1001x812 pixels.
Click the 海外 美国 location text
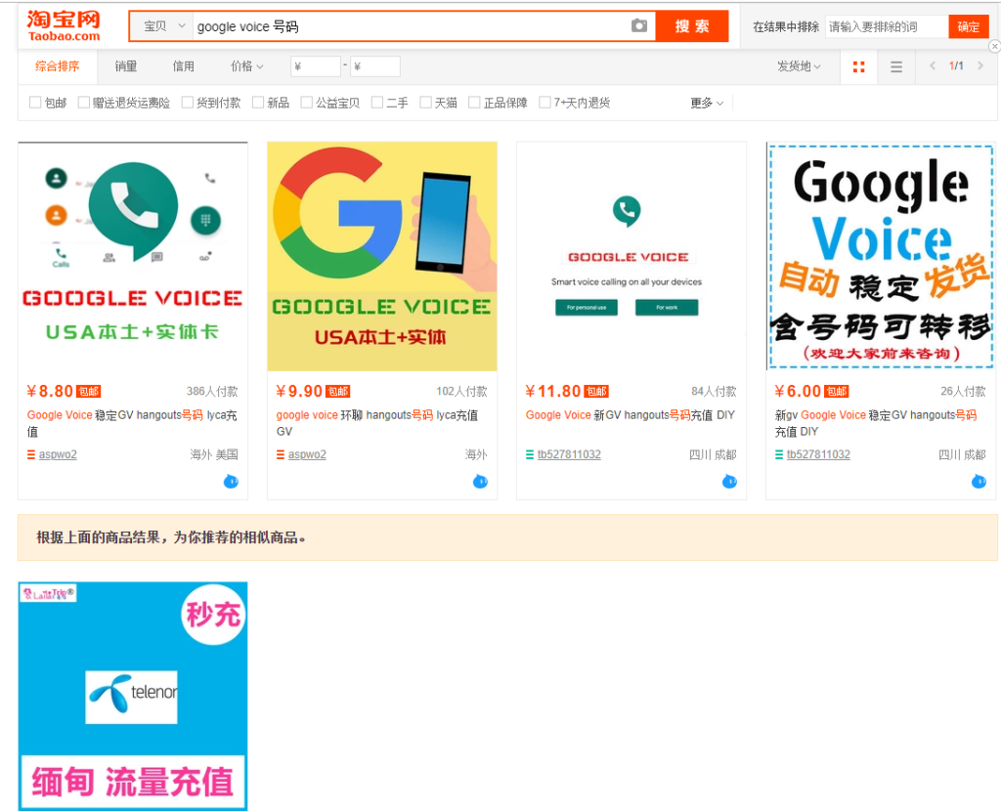(214, 454)
